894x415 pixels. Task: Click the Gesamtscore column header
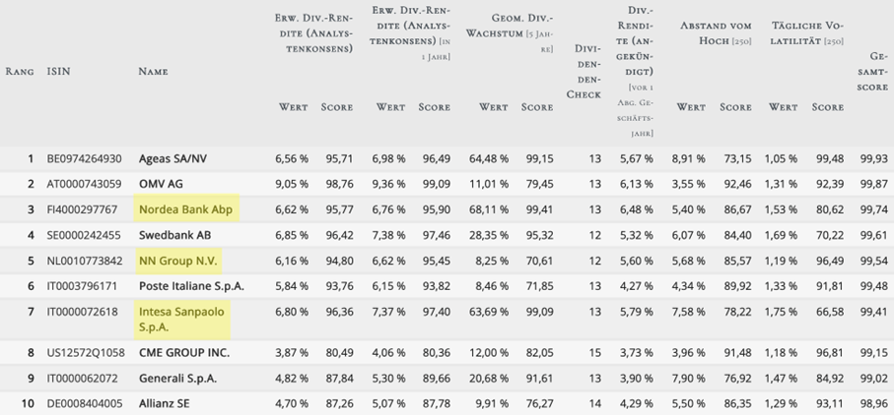[x=872, y=73]
